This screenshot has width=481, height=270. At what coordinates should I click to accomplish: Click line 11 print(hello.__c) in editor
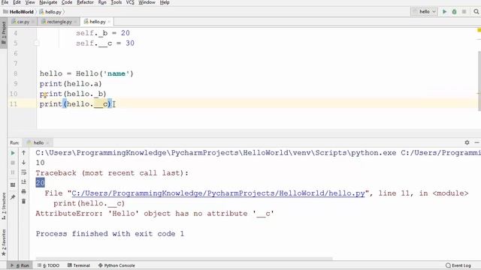(75, 104)
